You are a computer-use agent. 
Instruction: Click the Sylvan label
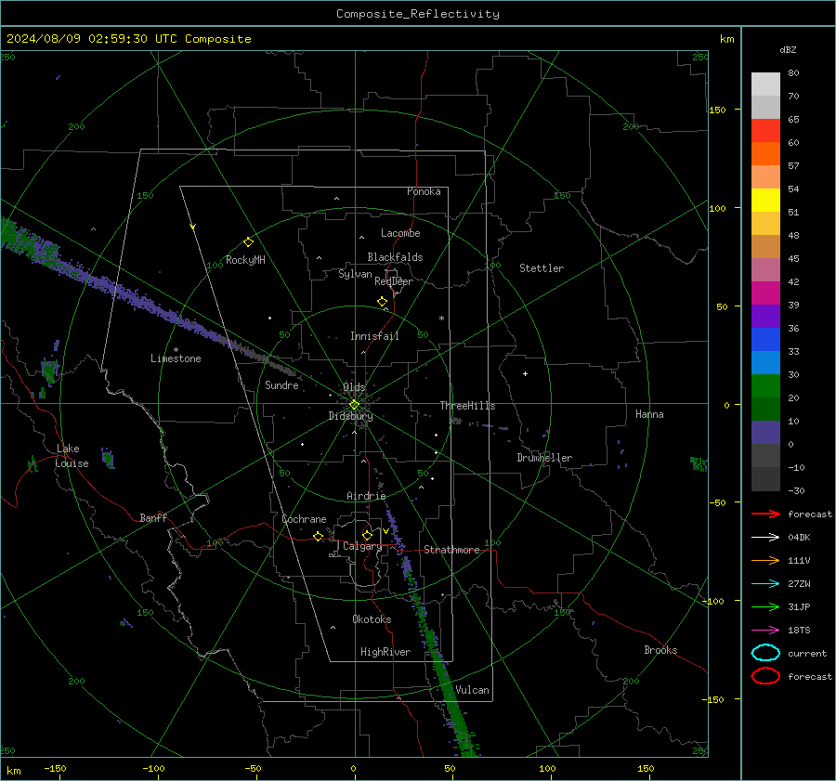[x=355, y=274]
